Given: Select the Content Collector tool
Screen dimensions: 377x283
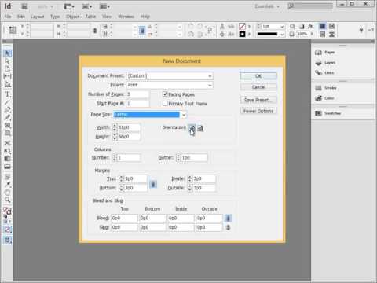Looking at the screenshot, I should point(7,84).
